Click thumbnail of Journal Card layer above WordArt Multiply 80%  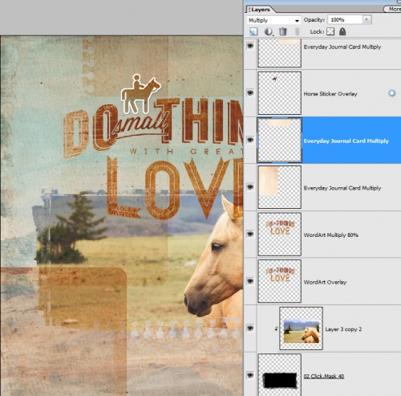[280, 187]
